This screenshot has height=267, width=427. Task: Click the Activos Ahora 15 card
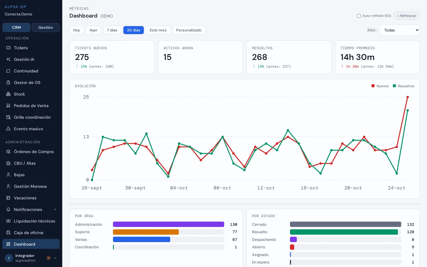coord(200,57)
